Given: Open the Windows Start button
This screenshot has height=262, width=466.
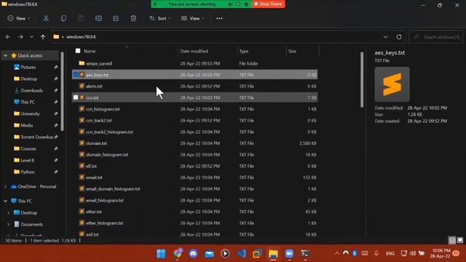Looking at the screenshot, I should click(x=161, y=253).
